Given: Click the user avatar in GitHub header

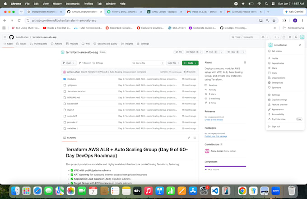Looking at the screenshot, I should [x=302, y=37].
